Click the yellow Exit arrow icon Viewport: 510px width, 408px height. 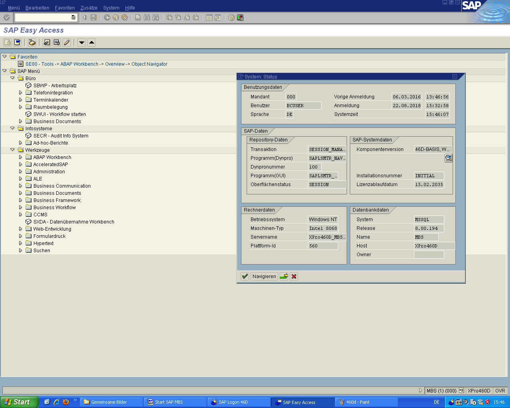(x=116, y=18)
